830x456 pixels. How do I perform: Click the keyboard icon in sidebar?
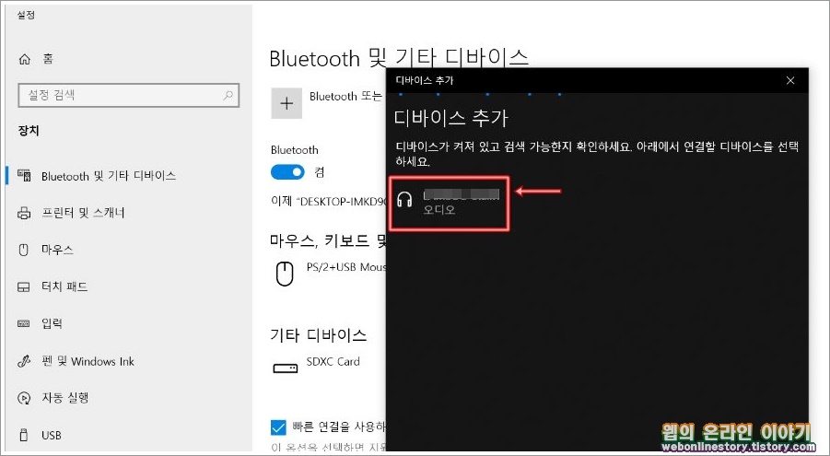24,323
